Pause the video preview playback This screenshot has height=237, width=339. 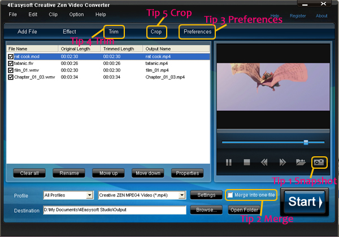[228, 162]
